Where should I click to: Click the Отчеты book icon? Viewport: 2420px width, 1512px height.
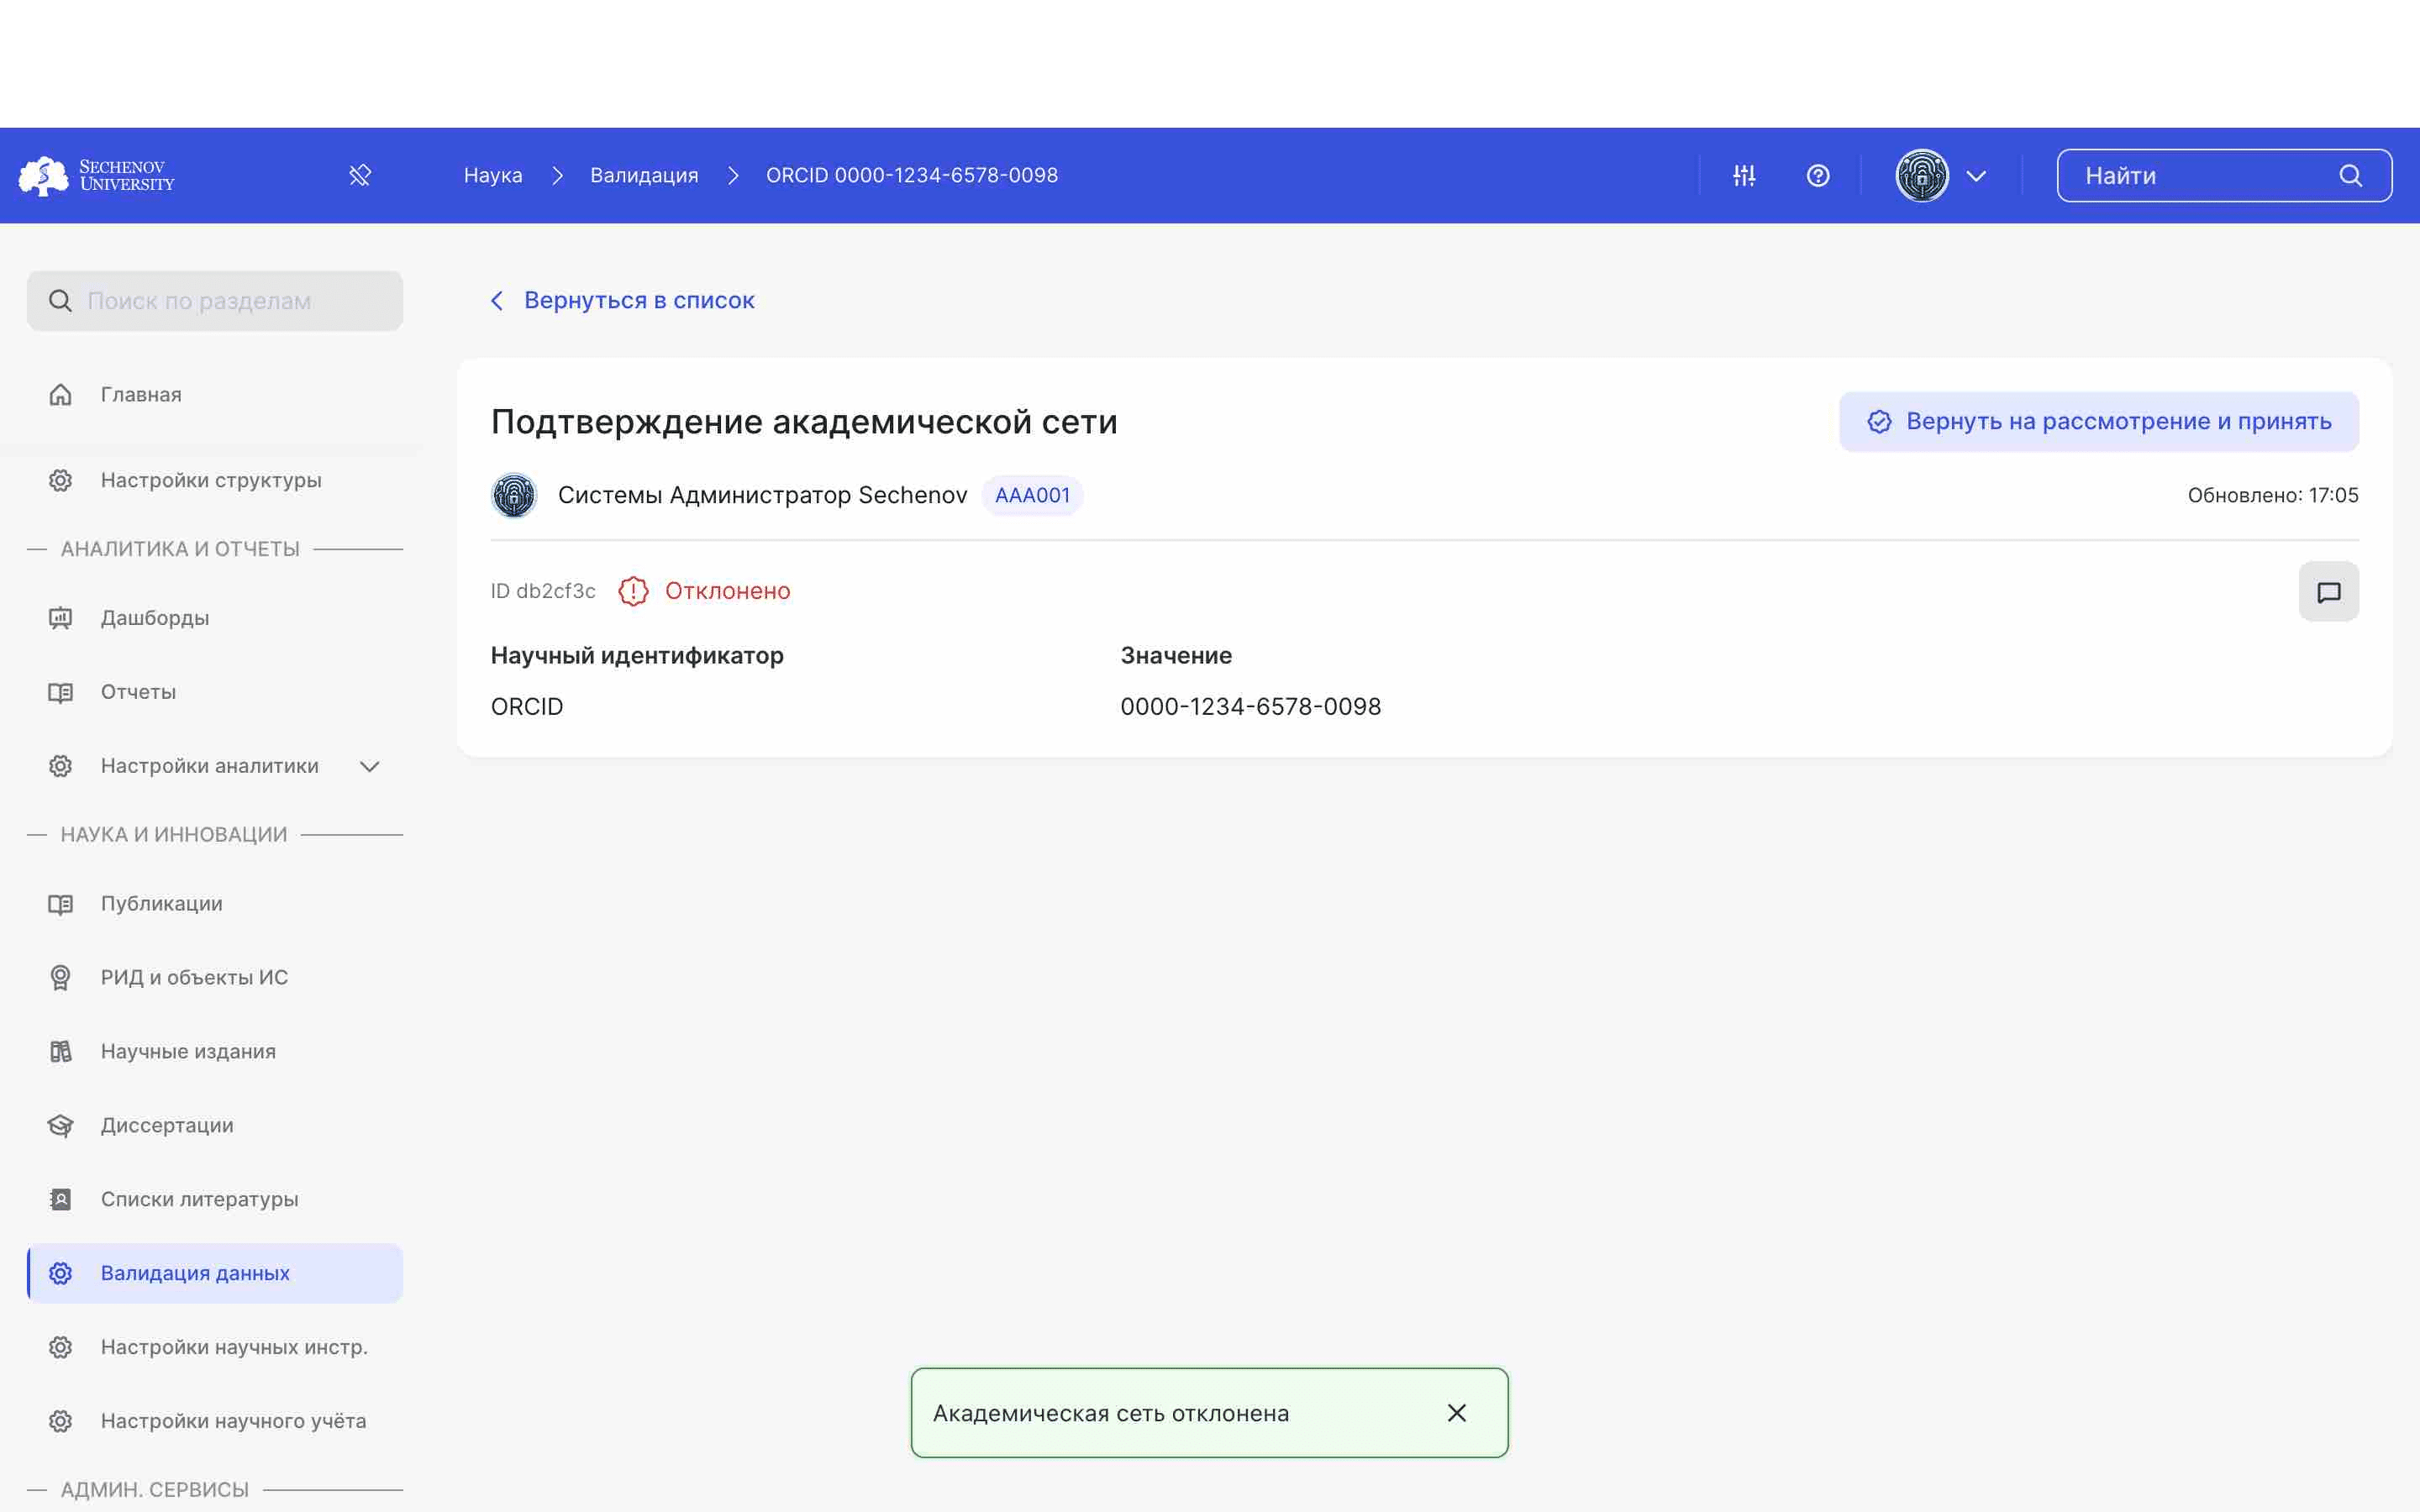pyautogui.click(x=60, y=692)
